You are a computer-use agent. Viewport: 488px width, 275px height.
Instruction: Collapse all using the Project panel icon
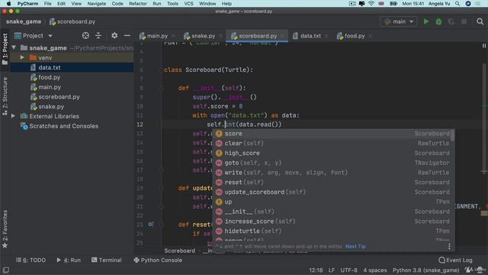tap(98, 36)
